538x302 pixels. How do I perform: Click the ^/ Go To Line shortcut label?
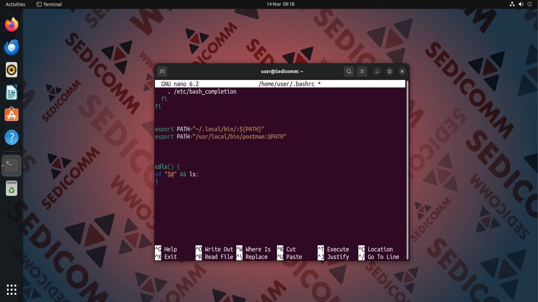[379, 257]
